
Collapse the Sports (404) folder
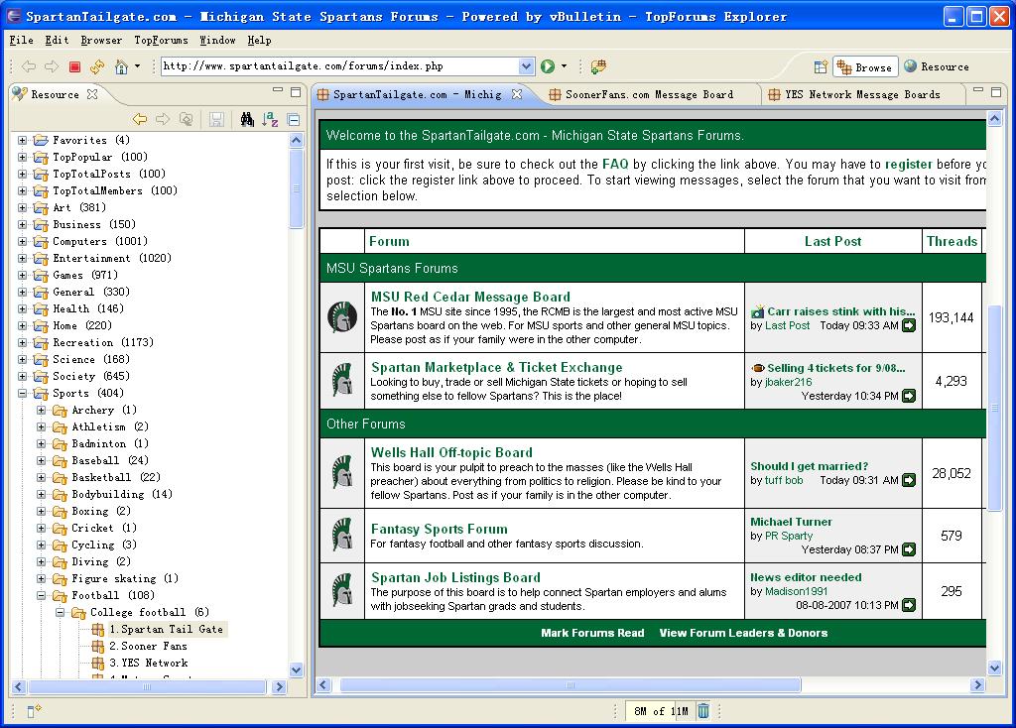pos(22,393)
